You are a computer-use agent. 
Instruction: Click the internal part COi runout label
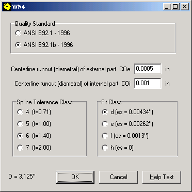pos(72,84)
